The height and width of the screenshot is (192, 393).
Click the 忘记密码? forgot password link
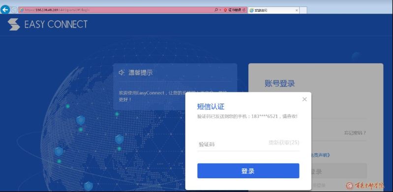(355, 133)
